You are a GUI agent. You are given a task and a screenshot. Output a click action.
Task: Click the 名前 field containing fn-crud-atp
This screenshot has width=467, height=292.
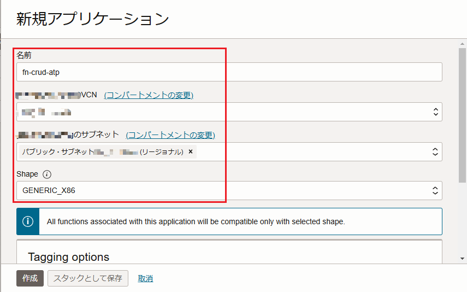pyautogui.click(x=229, y=72)
